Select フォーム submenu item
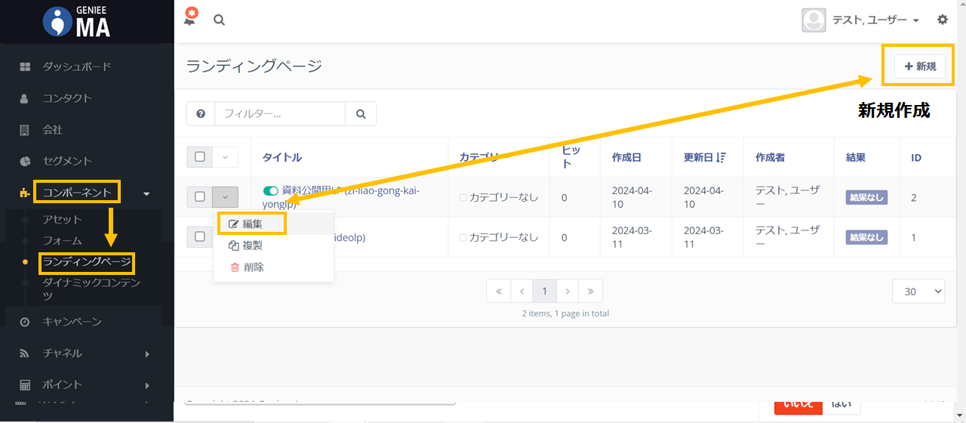This screenshot has width=966, height=423. pos(62,241)
